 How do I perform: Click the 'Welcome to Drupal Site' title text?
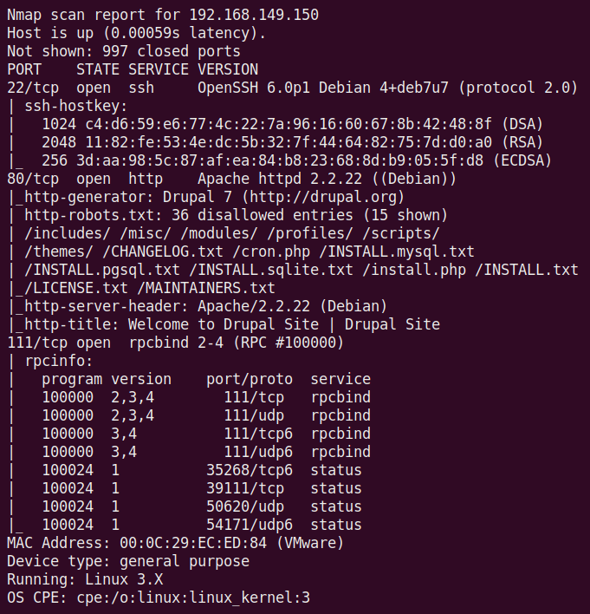(223, 324)
